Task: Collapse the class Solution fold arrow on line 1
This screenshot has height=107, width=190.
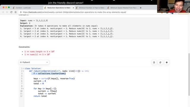Action: click(23, 69)
